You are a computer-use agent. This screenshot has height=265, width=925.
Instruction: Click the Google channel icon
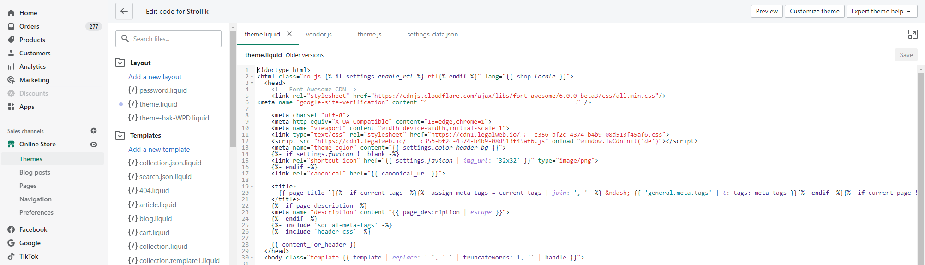tap(11, 243)
